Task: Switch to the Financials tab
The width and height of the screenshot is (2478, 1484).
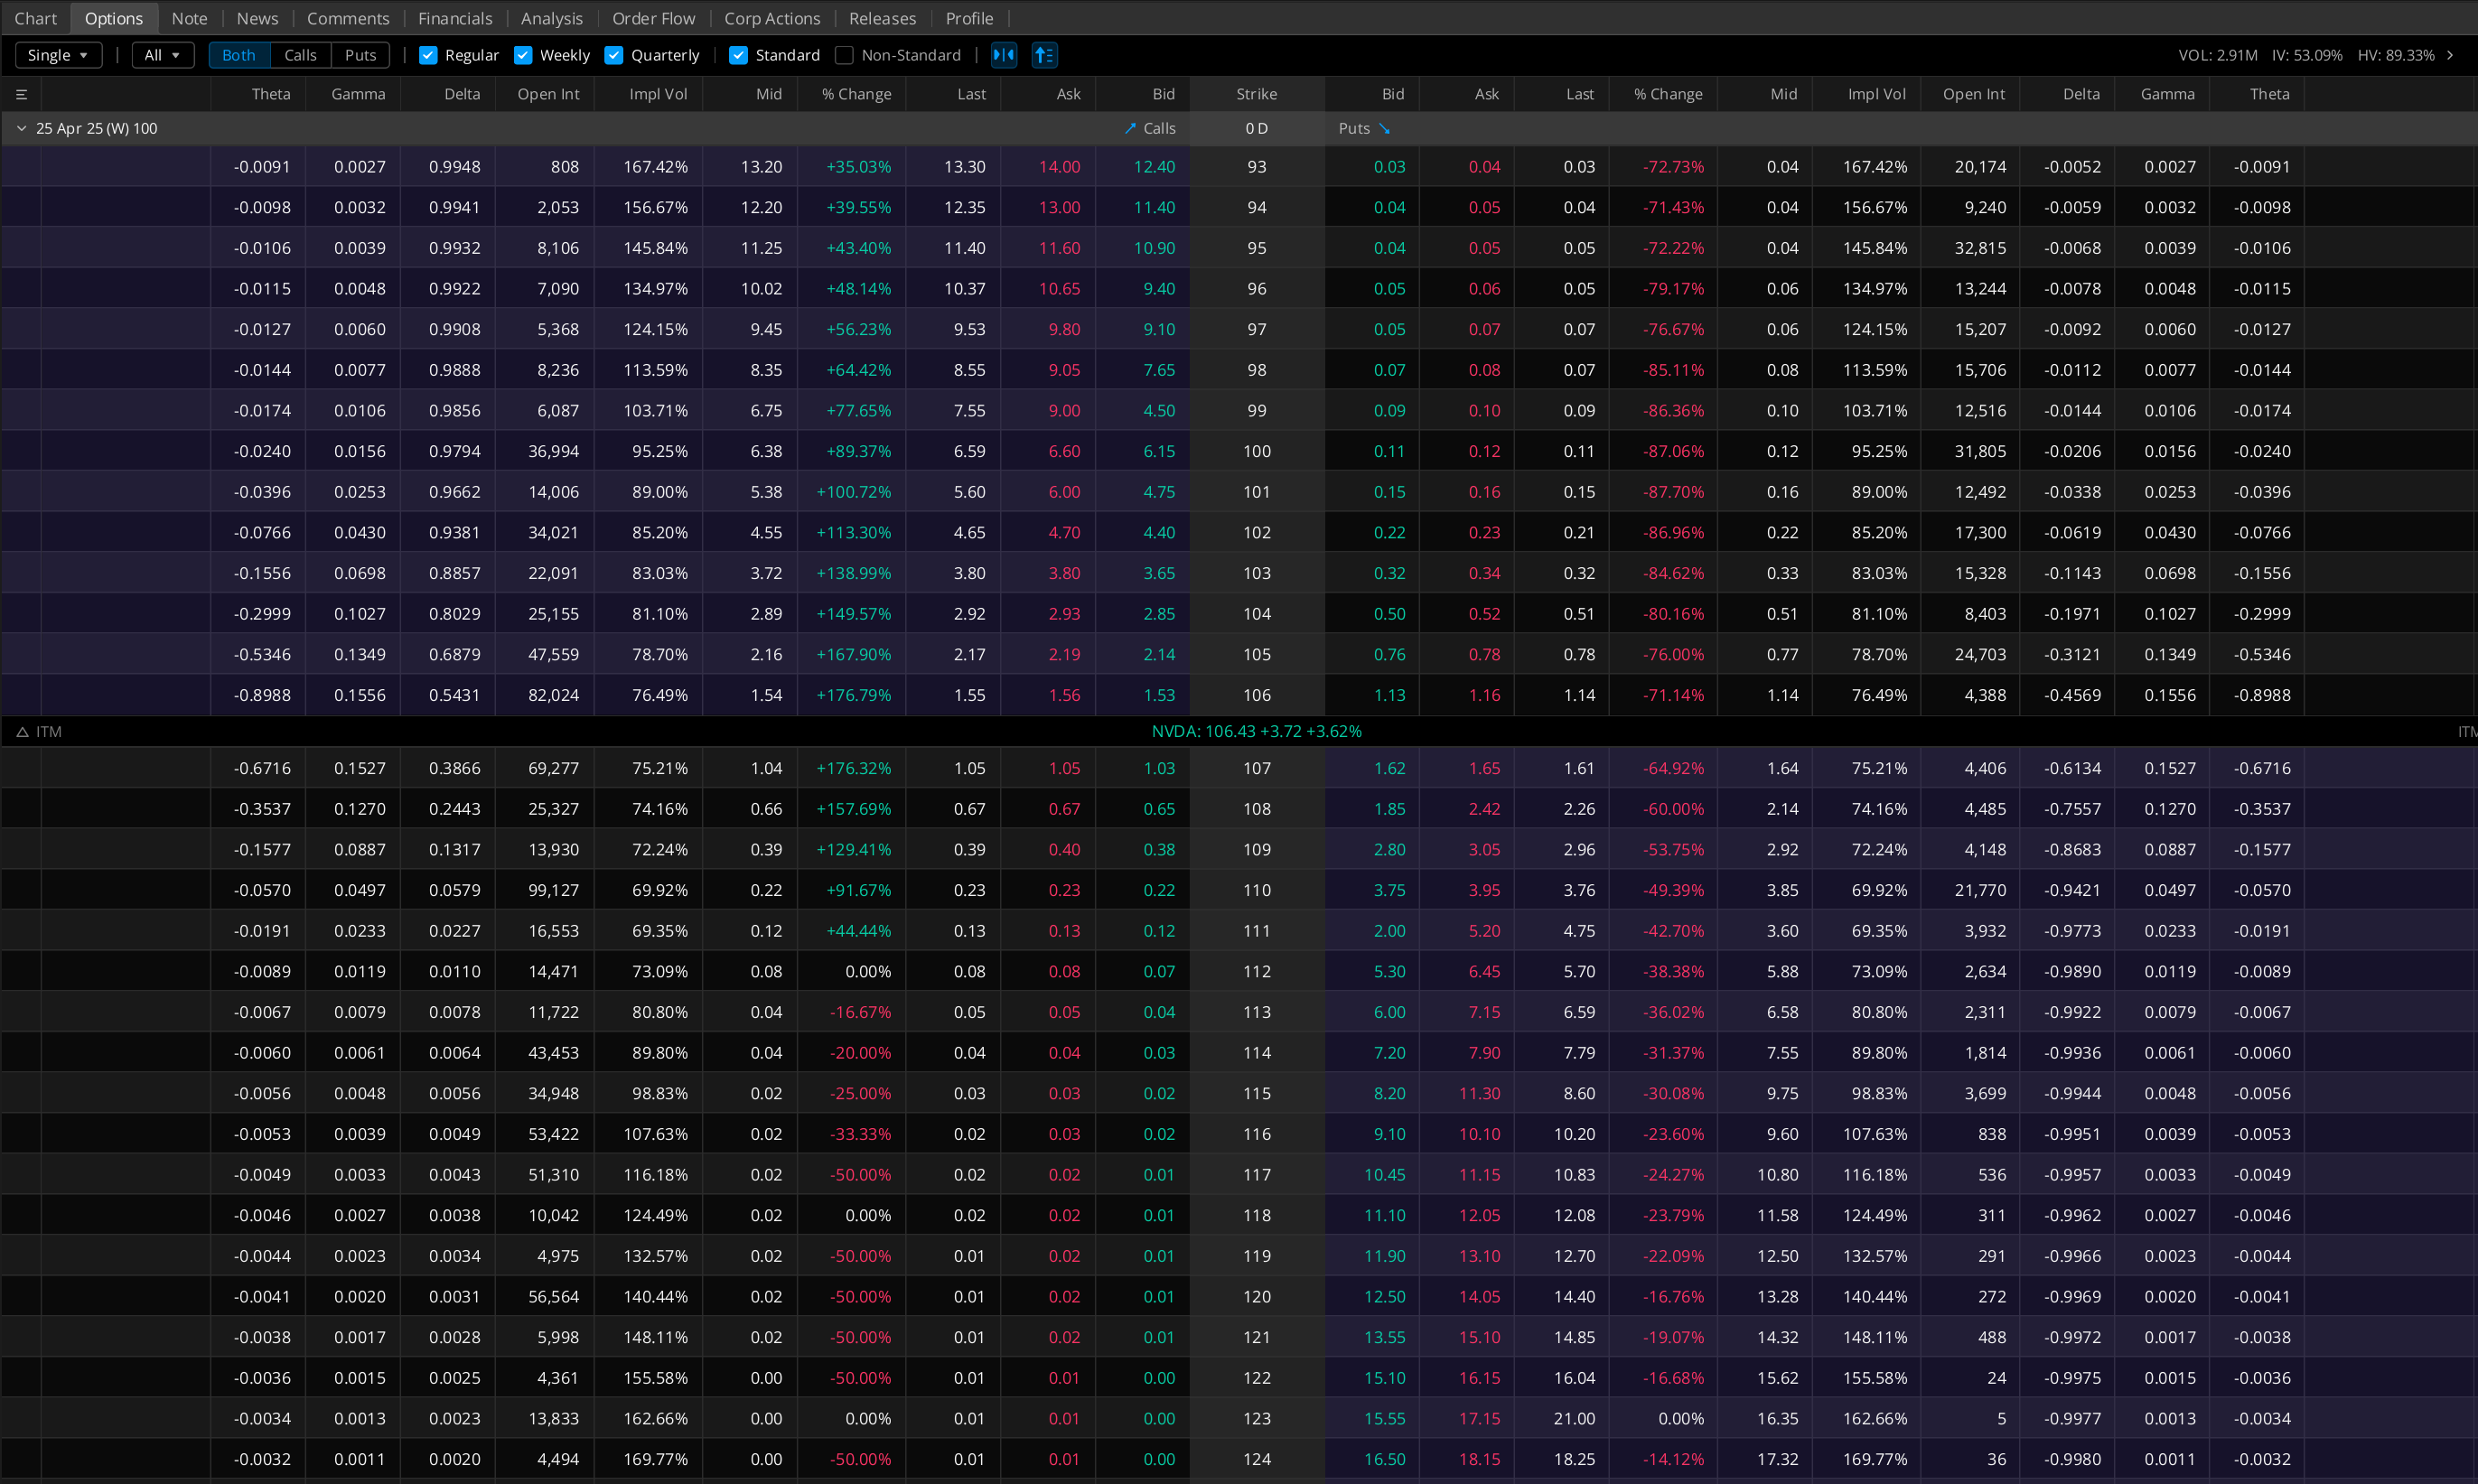Action: tap(455, 18)
